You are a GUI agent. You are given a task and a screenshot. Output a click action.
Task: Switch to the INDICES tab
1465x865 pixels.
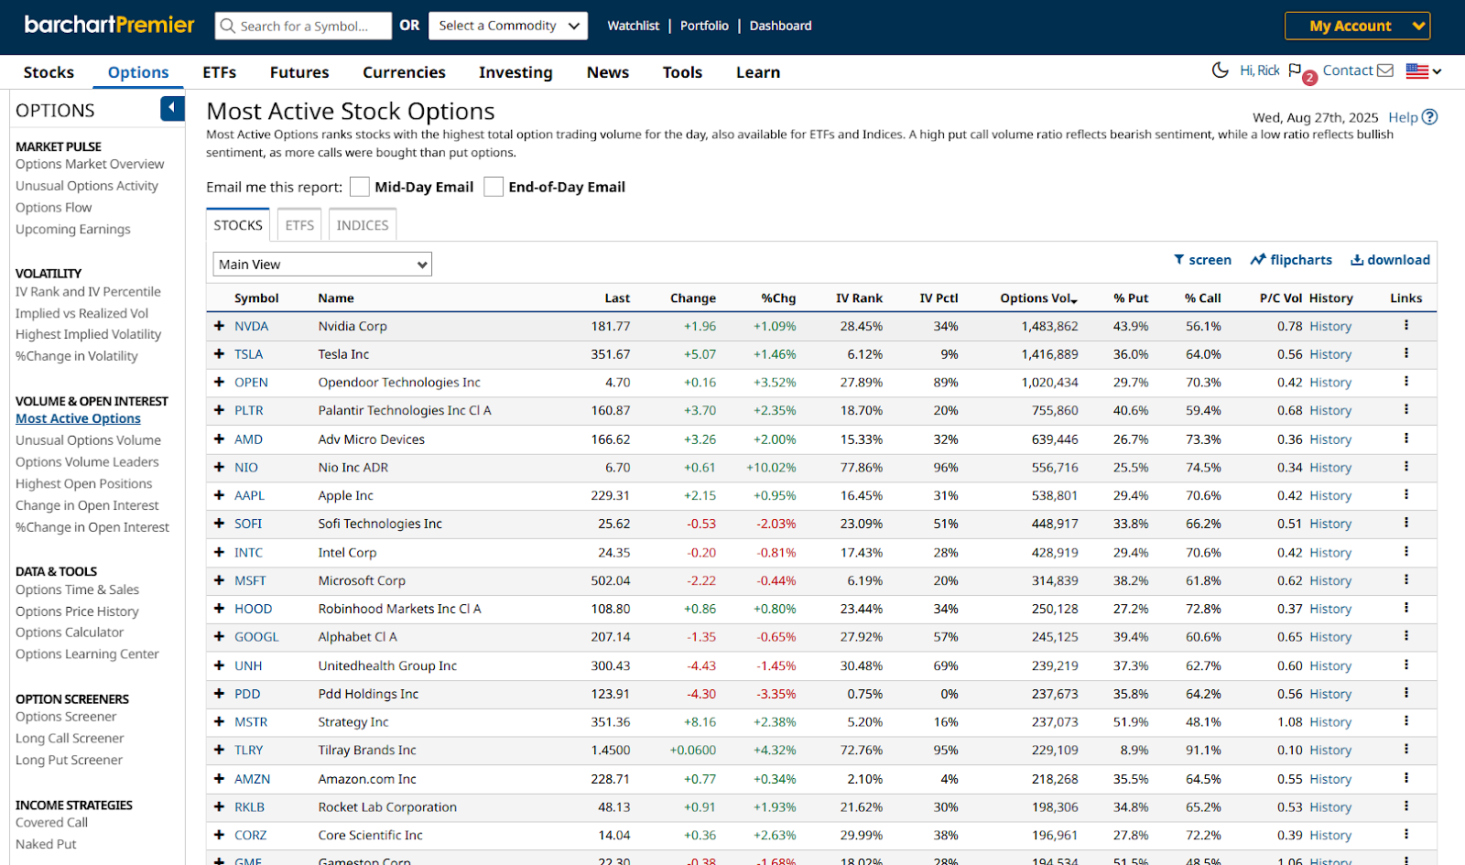pyautogui.click(x=363, y=225)
